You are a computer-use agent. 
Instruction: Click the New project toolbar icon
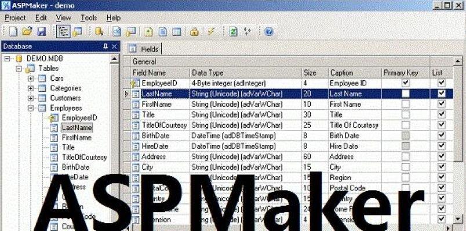(x=13, y=31)
